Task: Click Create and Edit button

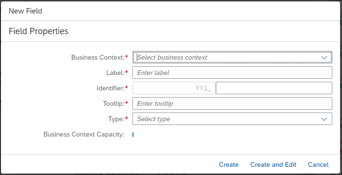Action: pos(273,164)
